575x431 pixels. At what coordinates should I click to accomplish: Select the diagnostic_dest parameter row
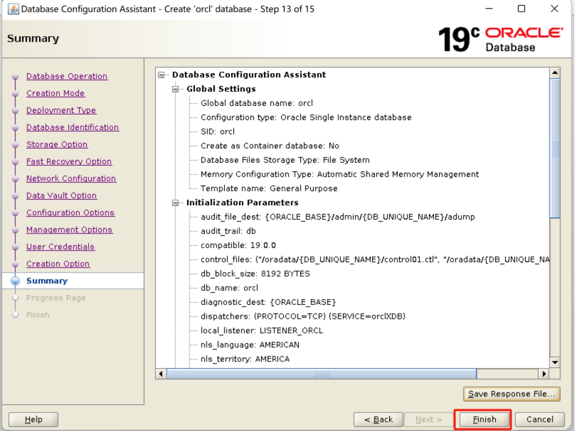tap(268, 302)
